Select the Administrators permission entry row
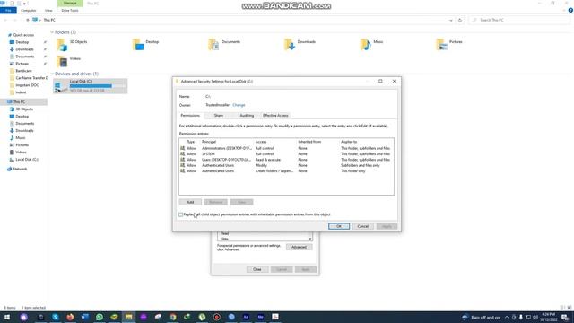 click(x=286, y=148)
